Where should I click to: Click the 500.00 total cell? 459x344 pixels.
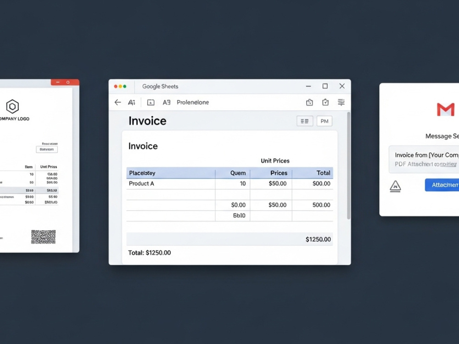click(x=312, y=205)
